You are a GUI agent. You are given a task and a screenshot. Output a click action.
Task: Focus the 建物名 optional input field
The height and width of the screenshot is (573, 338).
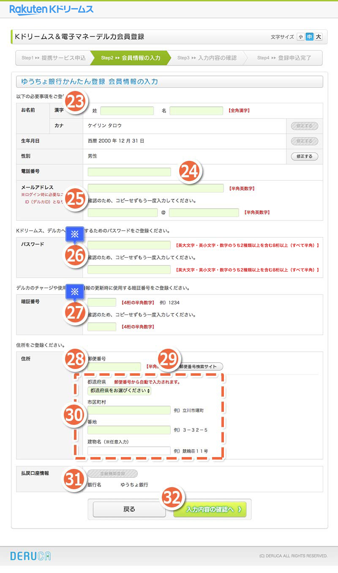(129, 451)
